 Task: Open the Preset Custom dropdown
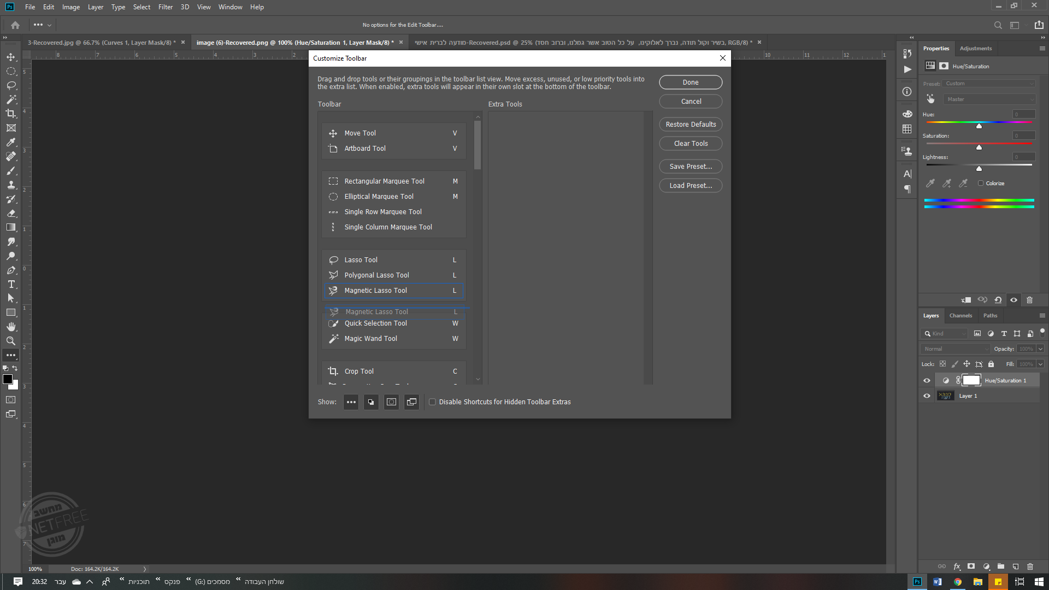[x=989, y=84]
